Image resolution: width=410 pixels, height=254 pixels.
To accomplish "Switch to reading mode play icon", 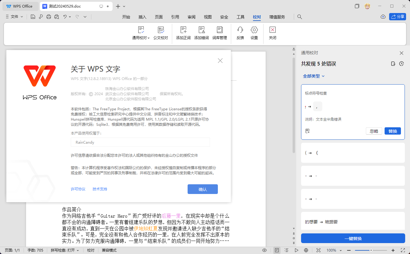I will (297, 250).
